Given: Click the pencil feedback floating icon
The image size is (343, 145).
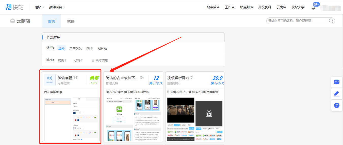Looking at the screenshot, I should coord(337,94).
